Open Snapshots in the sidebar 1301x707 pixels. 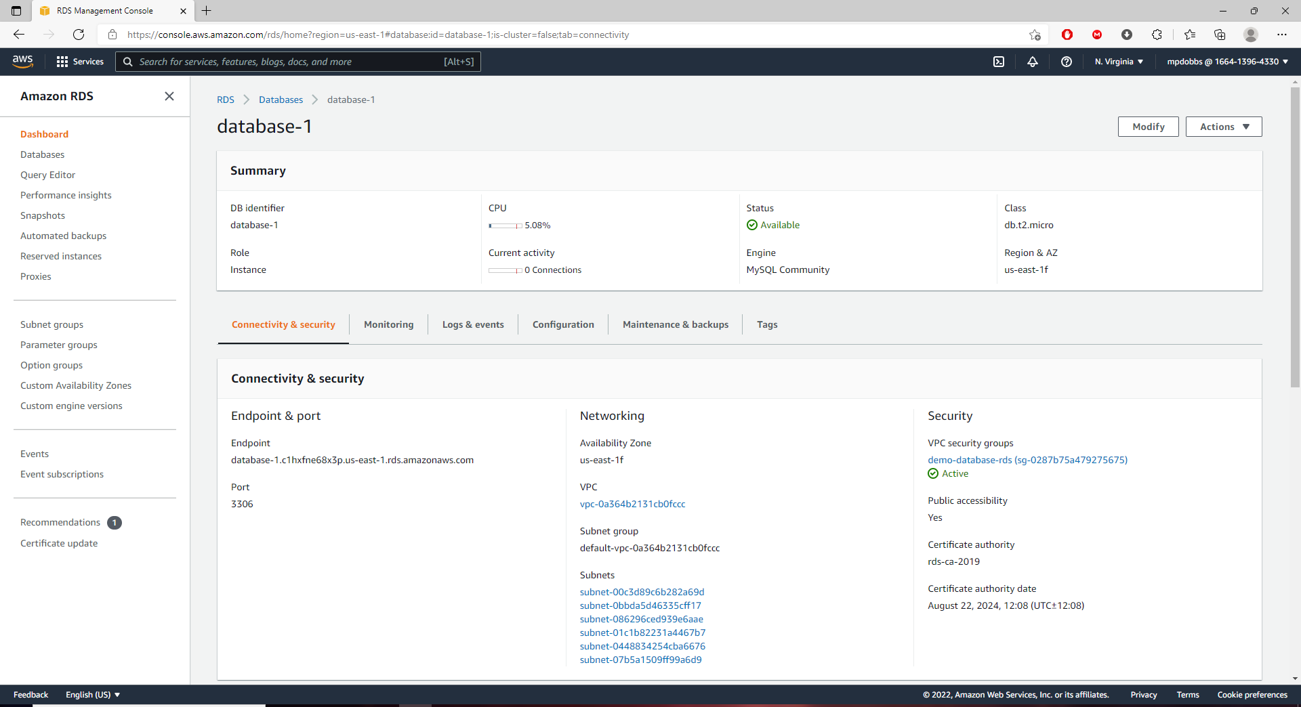click(x=43, y=215)
